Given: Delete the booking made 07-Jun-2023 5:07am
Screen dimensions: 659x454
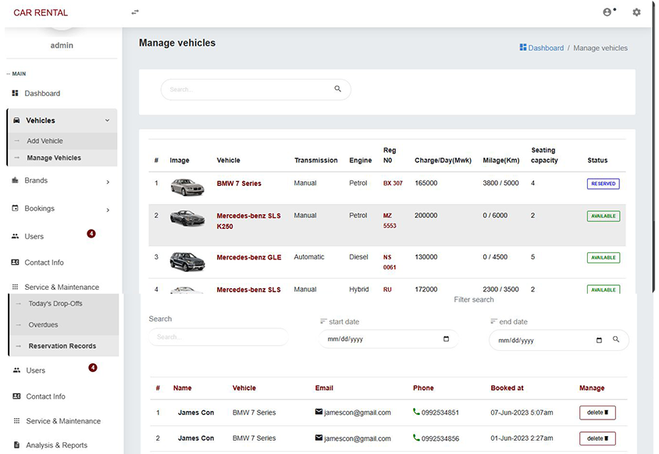Looking at the screenshot, I should tap(597, 413).
